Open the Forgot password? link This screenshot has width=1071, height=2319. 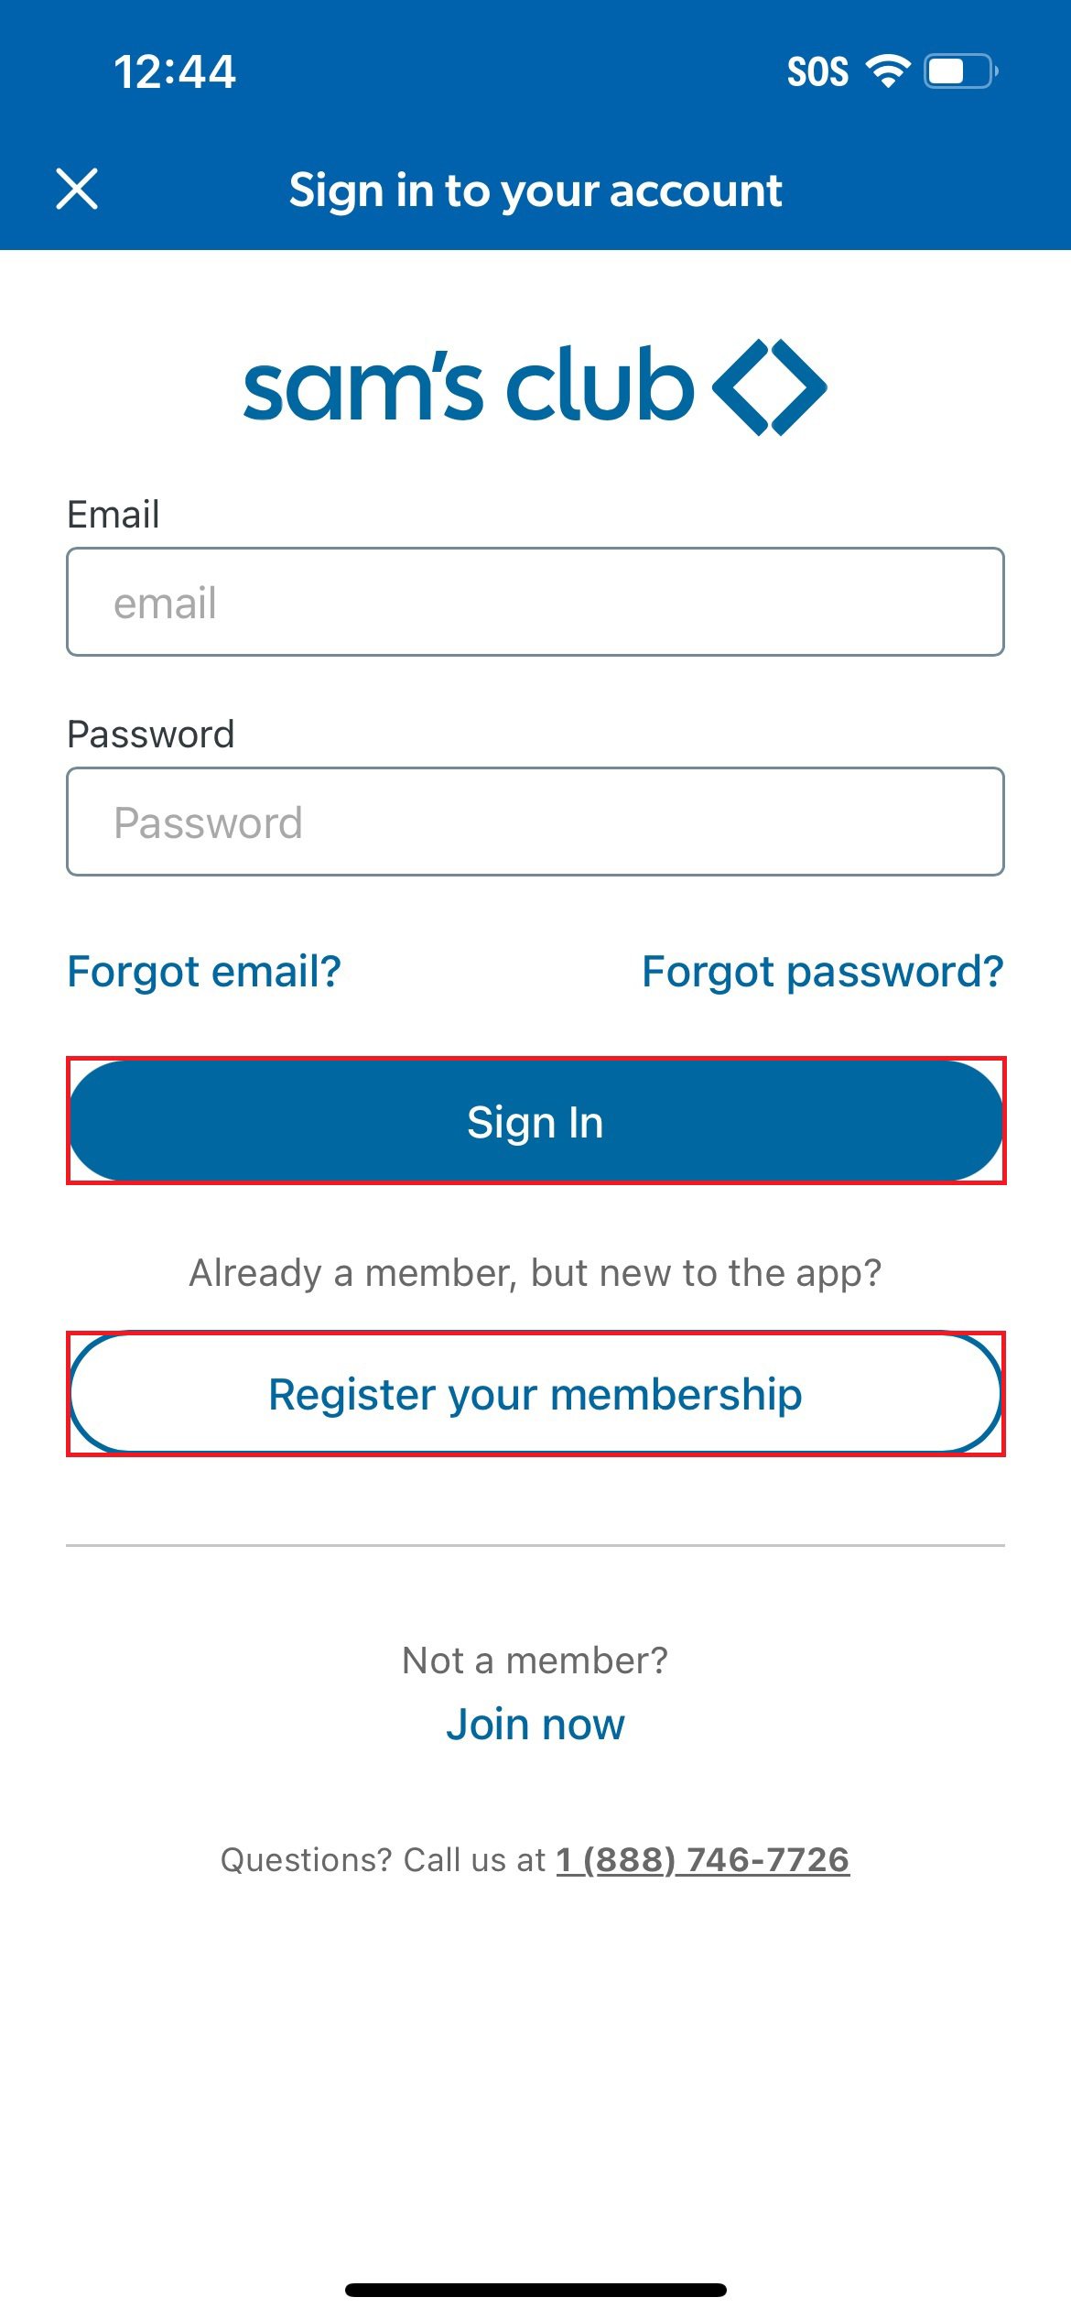822,971
